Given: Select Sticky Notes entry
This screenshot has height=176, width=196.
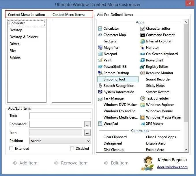Looking at the screenshot, I should pos(156,86).
